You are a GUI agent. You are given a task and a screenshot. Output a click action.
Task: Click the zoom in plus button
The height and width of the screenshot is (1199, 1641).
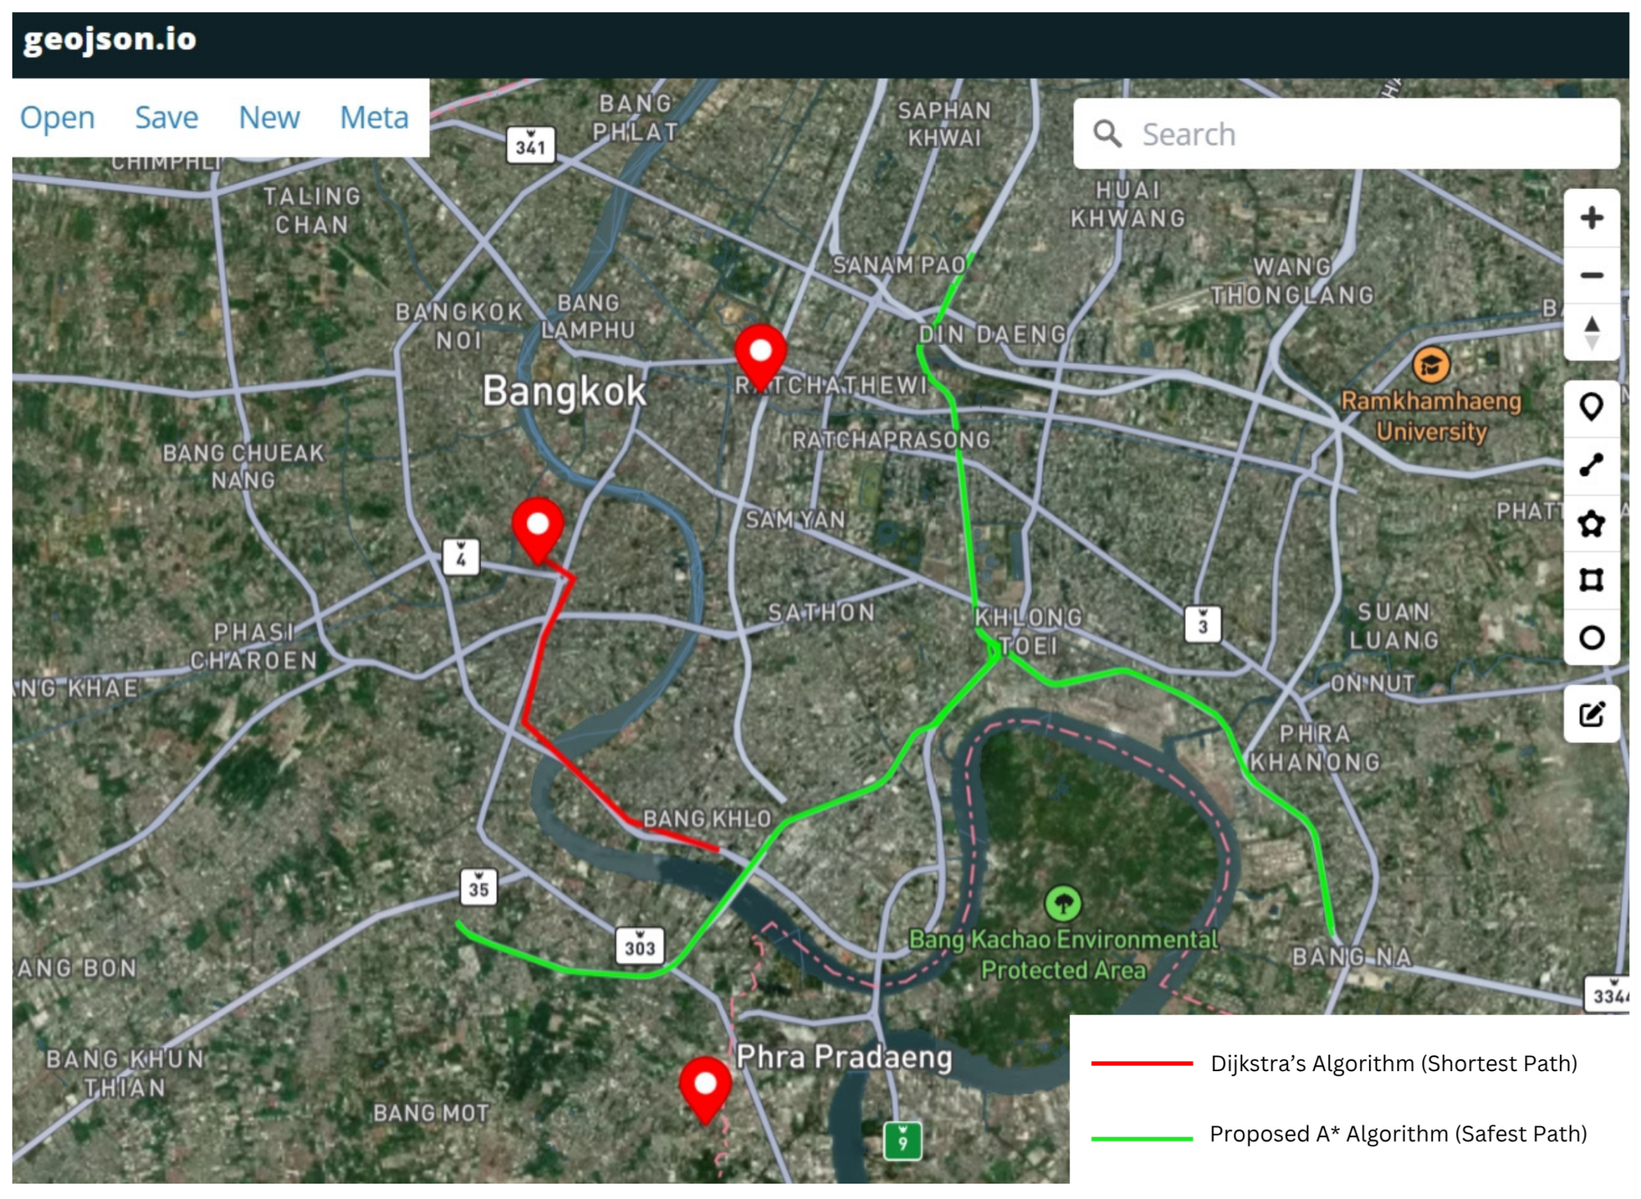click(1591, 218)
